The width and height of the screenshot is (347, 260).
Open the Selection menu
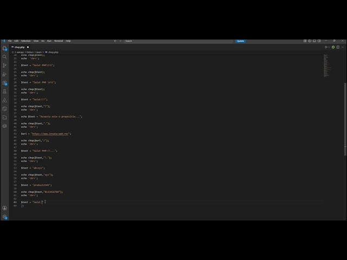coord(26,41)
